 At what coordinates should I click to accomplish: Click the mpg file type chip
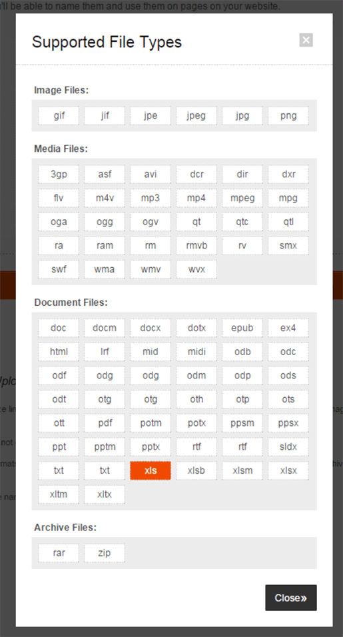pos(288,198)
